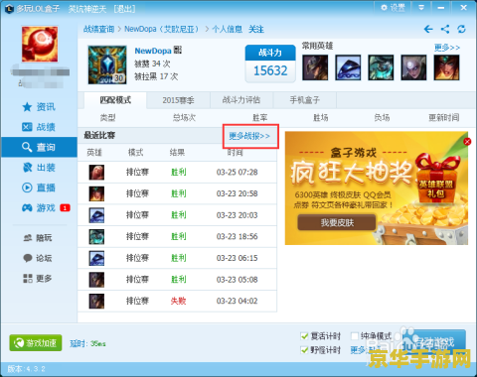Screen dimensions: 477x377
Task: Open 游戏 gamepad item in sidebar
Action: [39, 207]
